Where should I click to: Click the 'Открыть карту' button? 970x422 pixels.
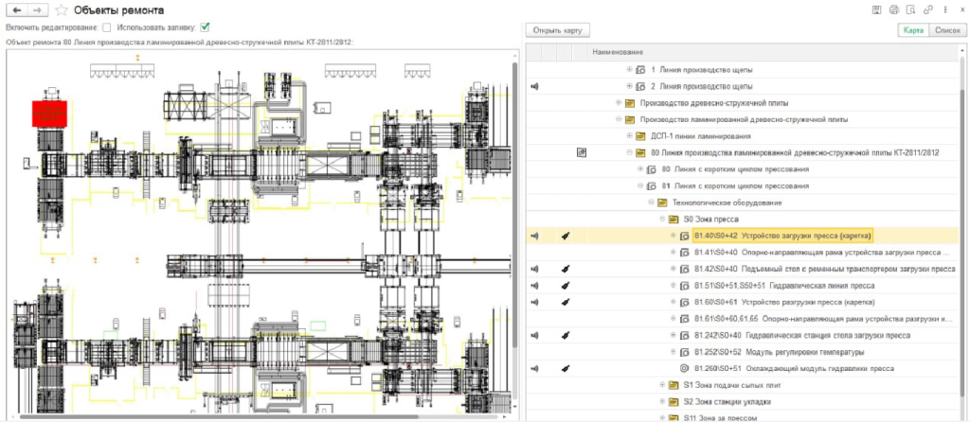tap(557, 29)
